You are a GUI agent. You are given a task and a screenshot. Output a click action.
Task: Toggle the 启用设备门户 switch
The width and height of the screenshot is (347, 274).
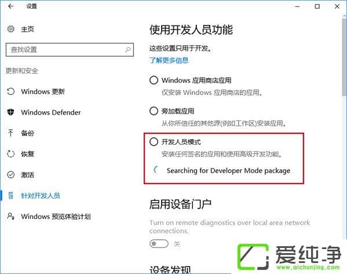(159, 244)
